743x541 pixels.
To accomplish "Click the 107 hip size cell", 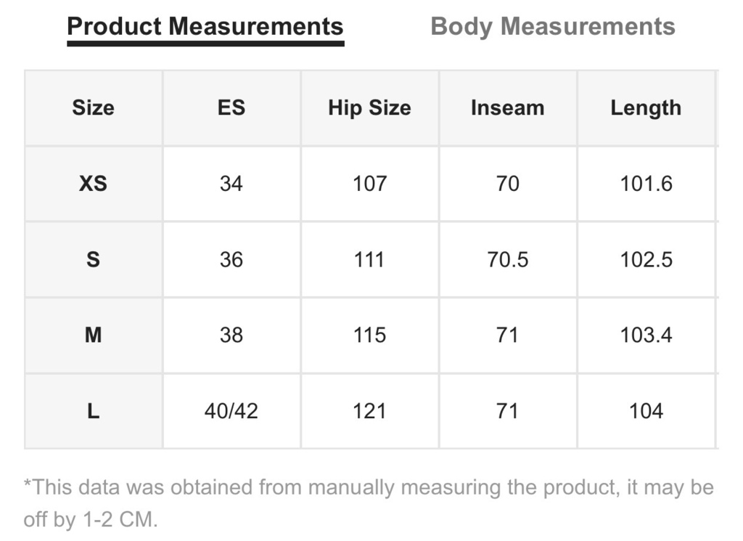I will pyautogui.click(x=369, y=184).
